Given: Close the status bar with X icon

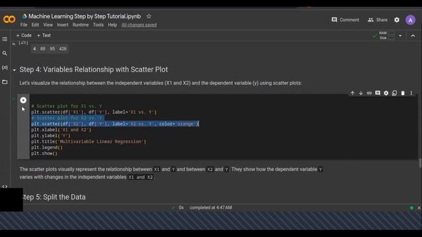Looking at the screenshot, I should click(419, 208).
